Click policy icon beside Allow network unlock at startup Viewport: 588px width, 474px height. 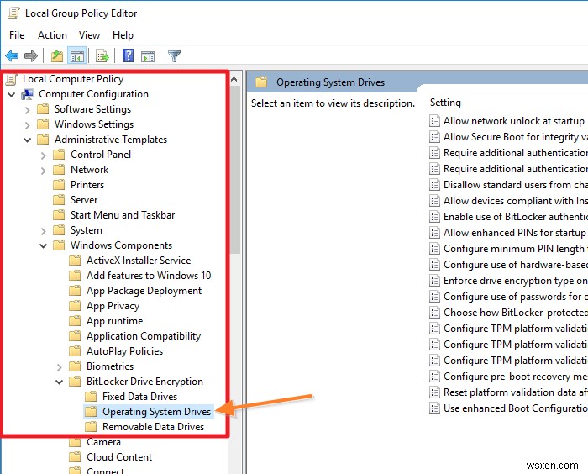pyautogui.click(x=434, y=121)
